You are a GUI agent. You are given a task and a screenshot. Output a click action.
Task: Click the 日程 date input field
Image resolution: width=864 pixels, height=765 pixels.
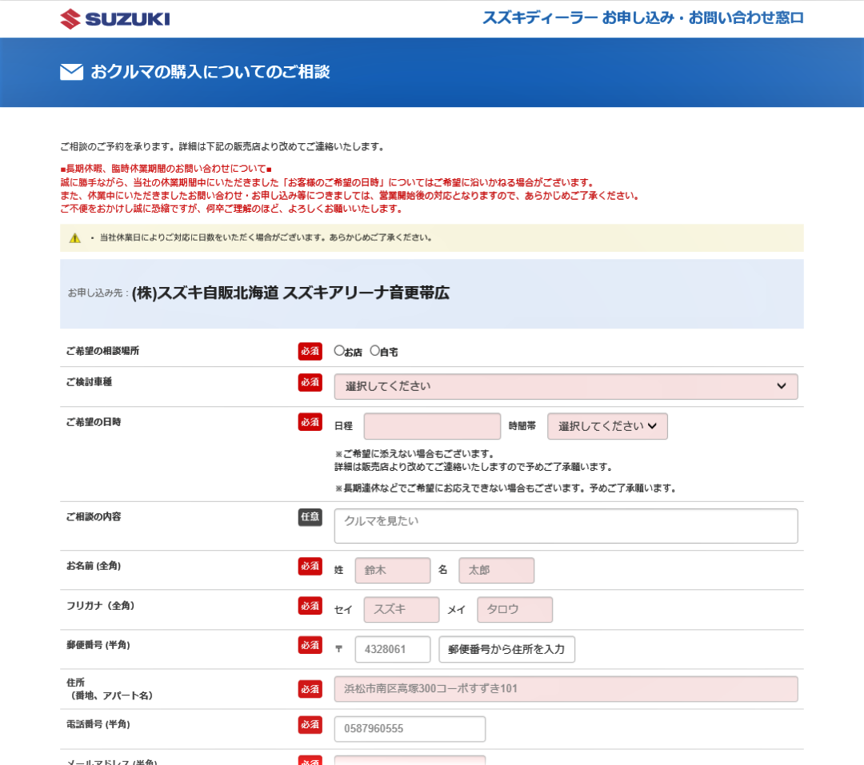pos(432,426)
